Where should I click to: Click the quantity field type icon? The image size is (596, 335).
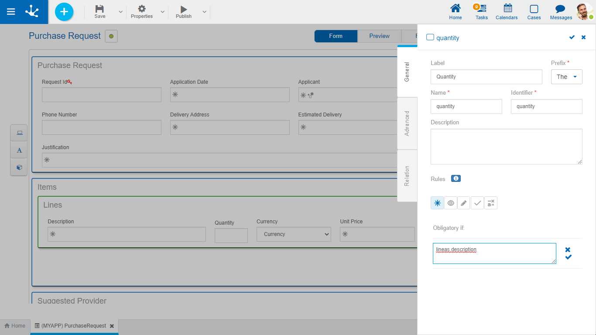click(430, 38)
